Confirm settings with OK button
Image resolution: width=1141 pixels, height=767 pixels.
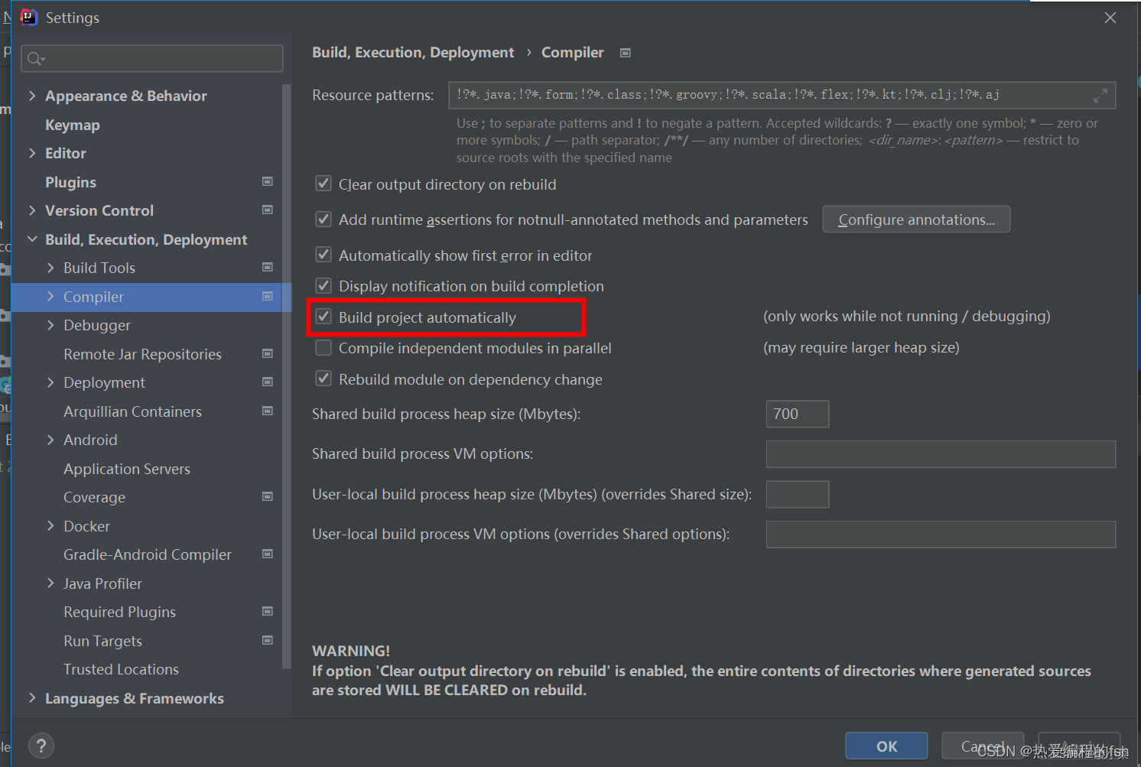886,746
